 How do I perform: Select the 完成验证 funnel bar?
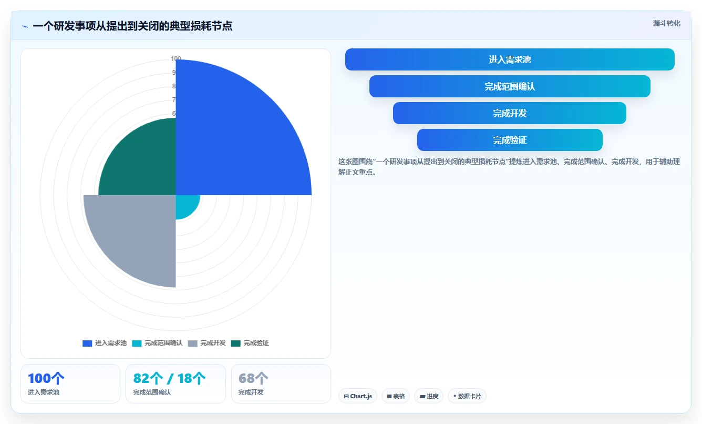point(510,140)
